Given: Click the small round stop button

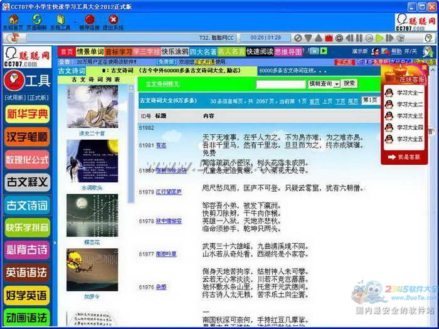Looking at the screenshot, I should (x=369, y=38).
